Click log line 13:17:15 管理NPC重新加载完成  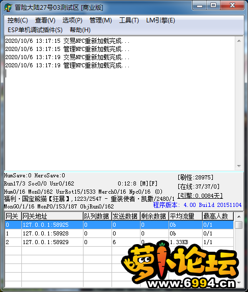(67, 49)
